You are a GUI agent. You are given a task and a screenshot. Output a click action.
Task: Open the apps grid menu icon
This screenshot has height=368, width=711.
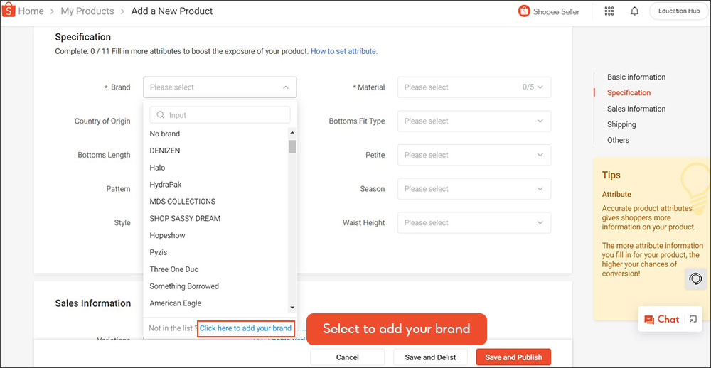(609, 11)
